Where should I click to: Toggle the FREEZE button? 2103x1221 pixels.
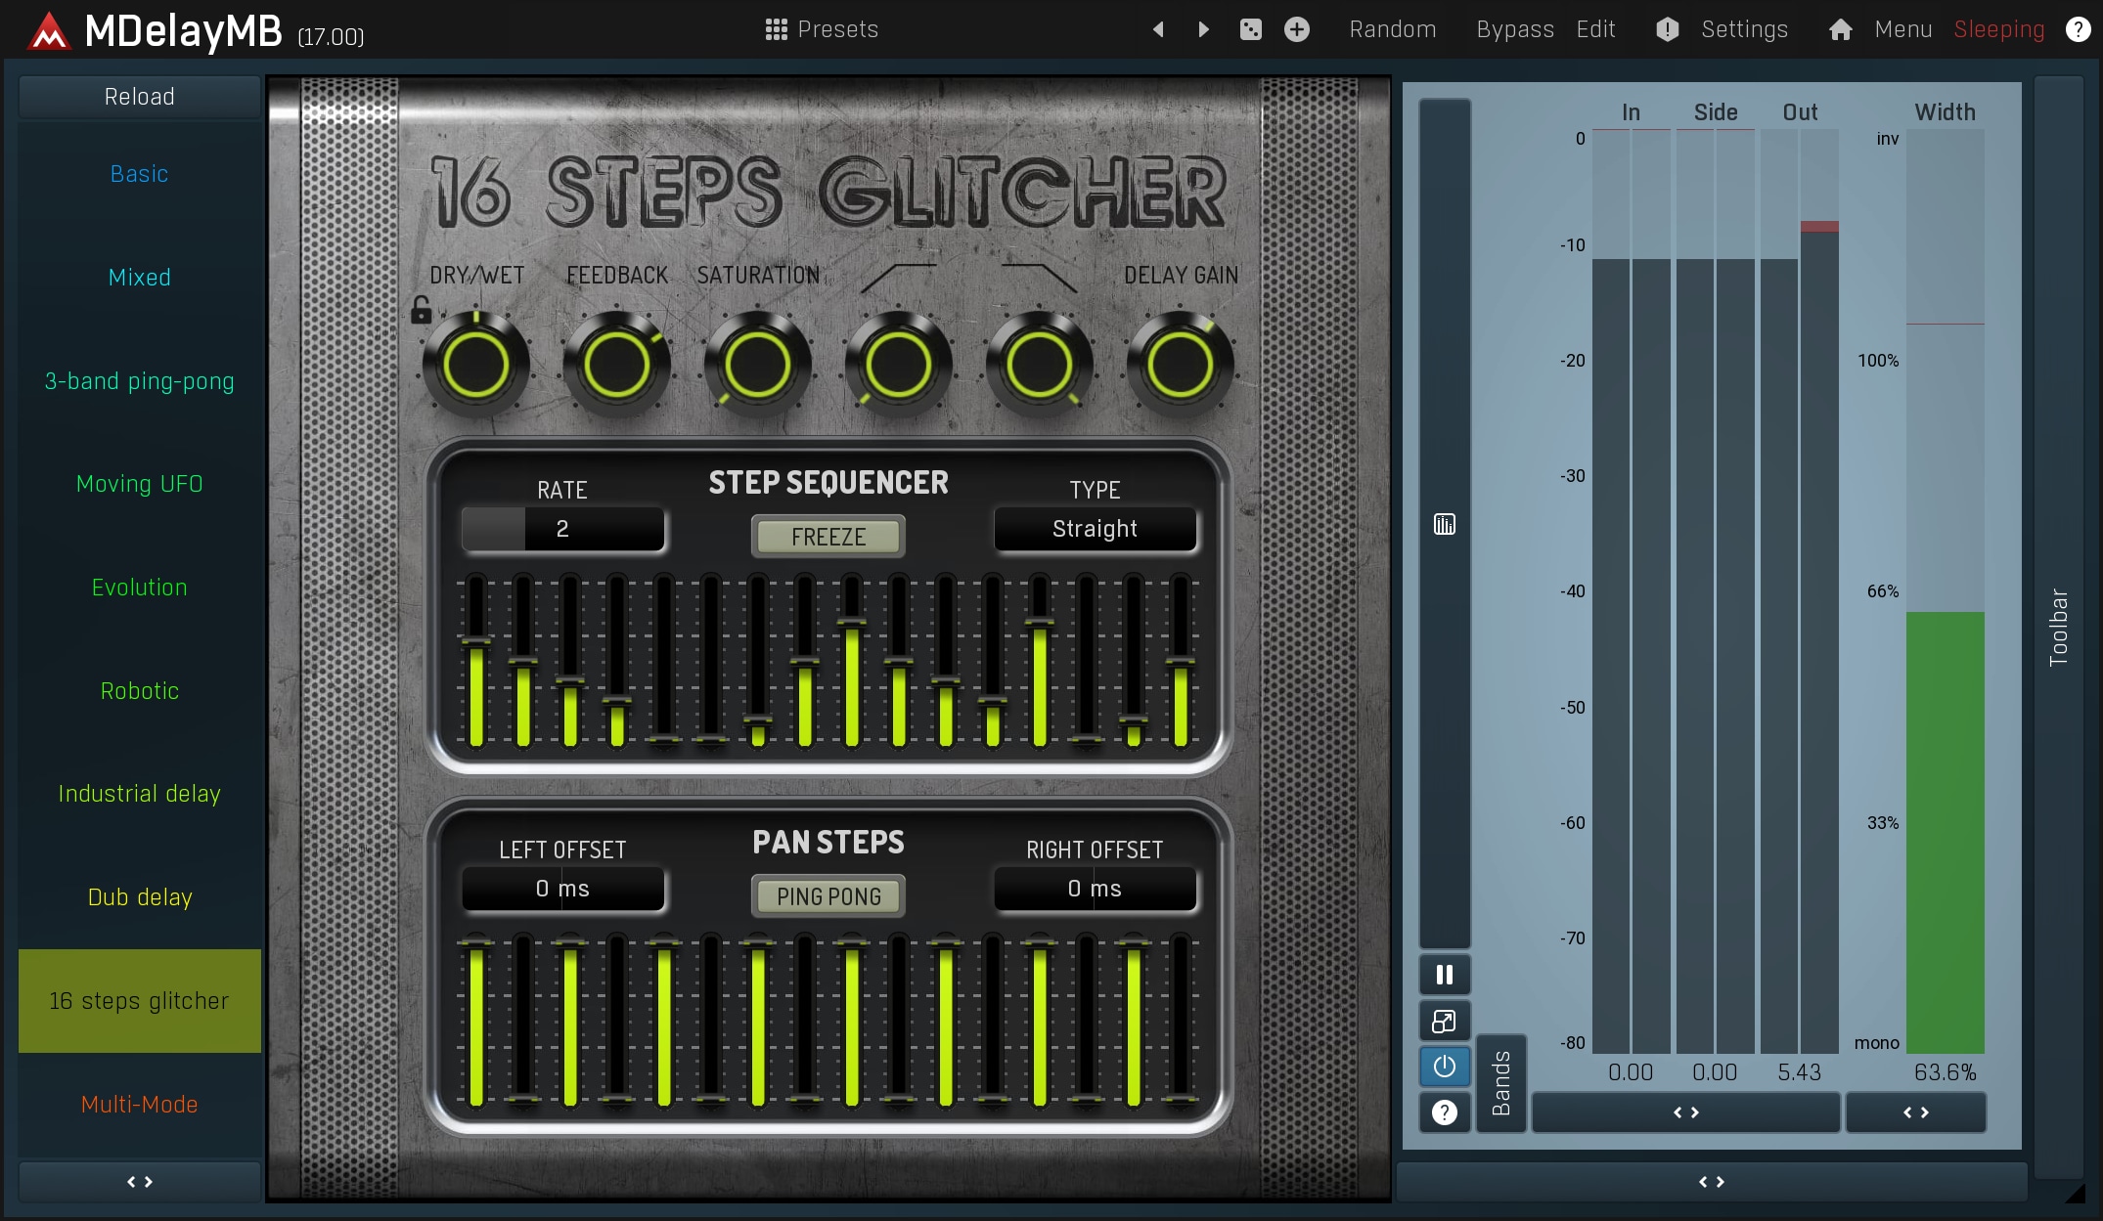point(828,537)
